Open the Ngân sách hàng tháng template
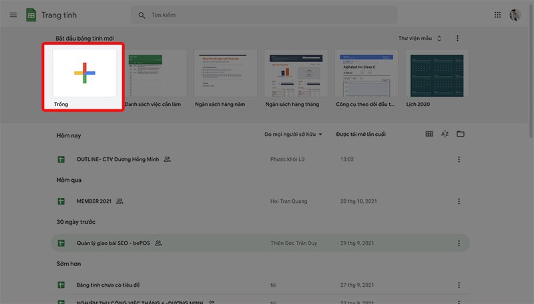 (296, 73)
